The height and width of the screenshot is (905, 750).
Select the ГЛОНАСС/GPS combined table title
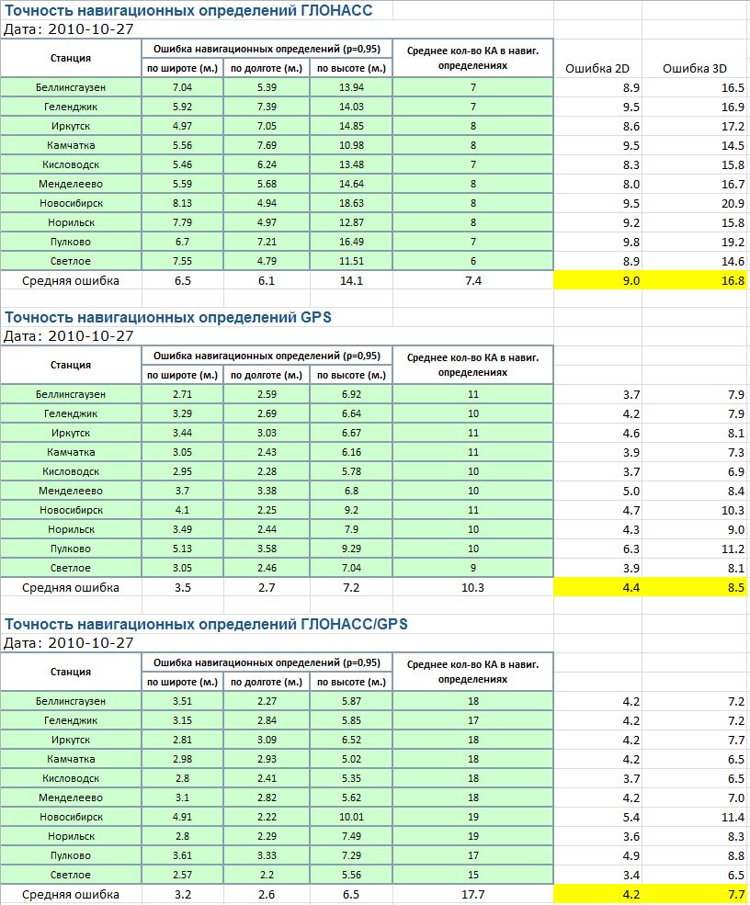coord(207,624)
